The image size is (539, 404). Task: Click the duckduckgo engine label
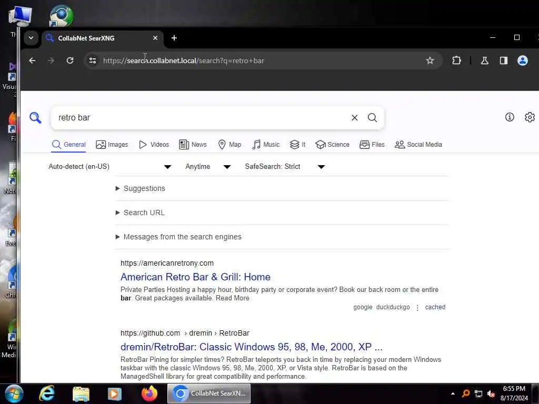tap(393, 307)
